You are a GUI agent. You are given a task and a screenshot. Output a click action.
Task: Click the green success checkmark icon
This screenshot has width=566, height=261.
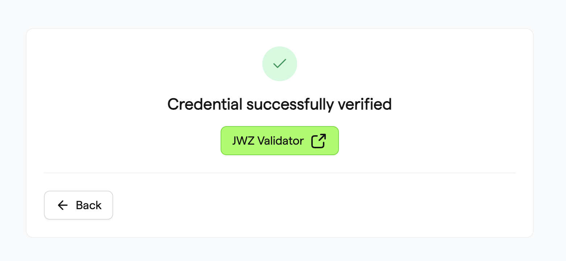point(280,64)
